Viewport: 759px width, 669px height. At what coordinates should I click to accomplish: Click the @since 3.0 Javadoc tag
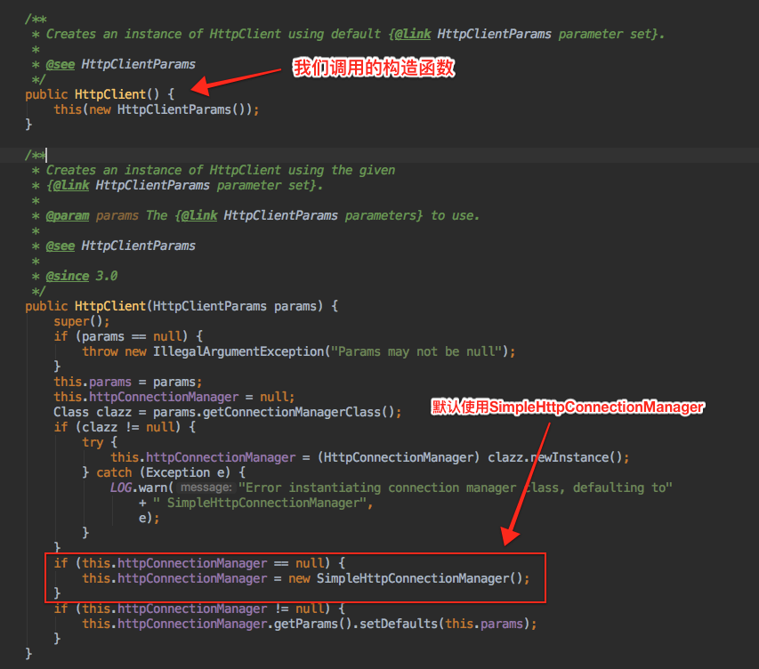82,276
